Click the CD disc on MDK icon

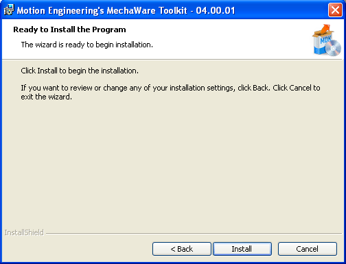coord(333,48)
